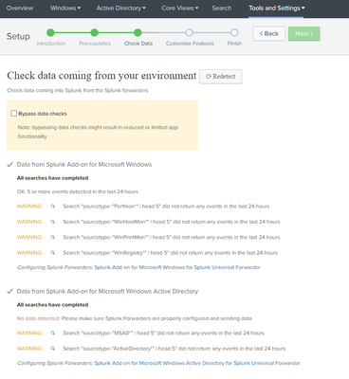Click green checkmark beside Microsoft Windows add-on
This screenshot has width=349, height=379.
(x=9, y=165)
